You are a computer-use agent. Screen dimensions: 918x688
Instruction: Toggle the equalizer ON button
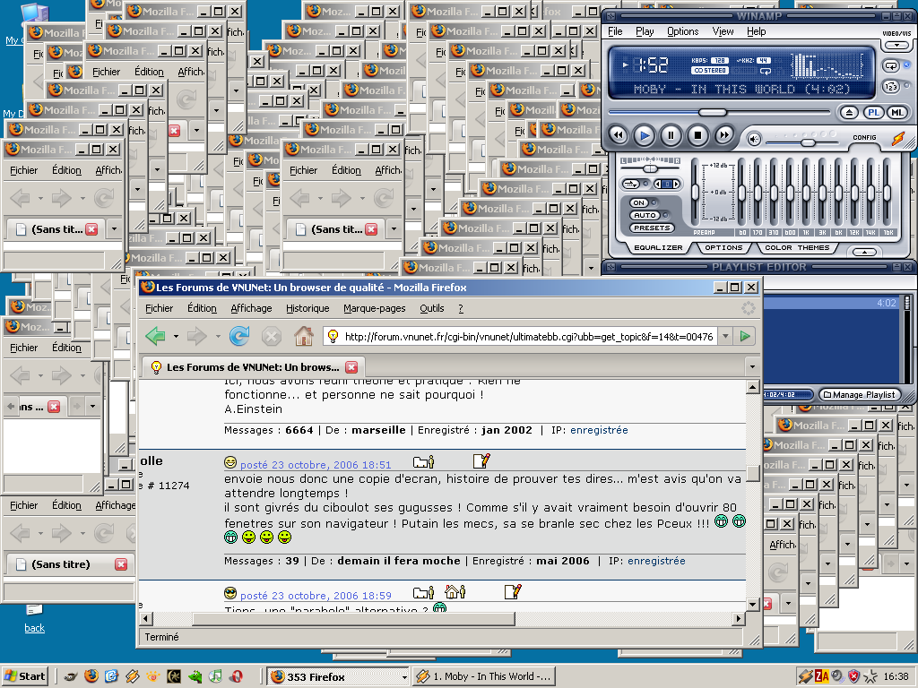coord(638,203)
